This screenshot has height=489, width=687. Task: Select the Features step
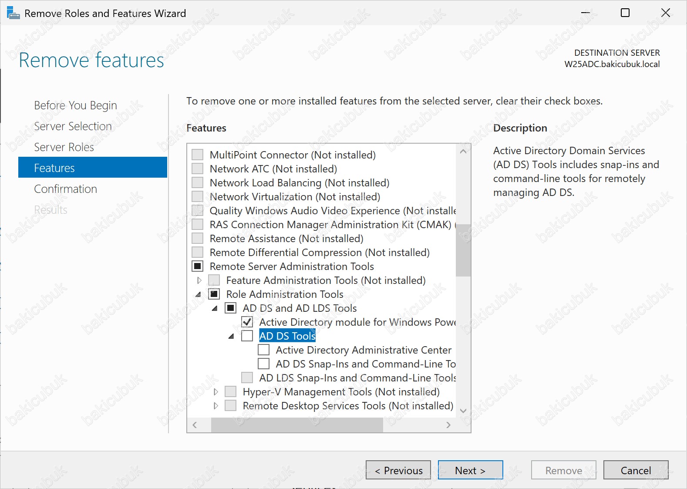[x=93, y=168]
